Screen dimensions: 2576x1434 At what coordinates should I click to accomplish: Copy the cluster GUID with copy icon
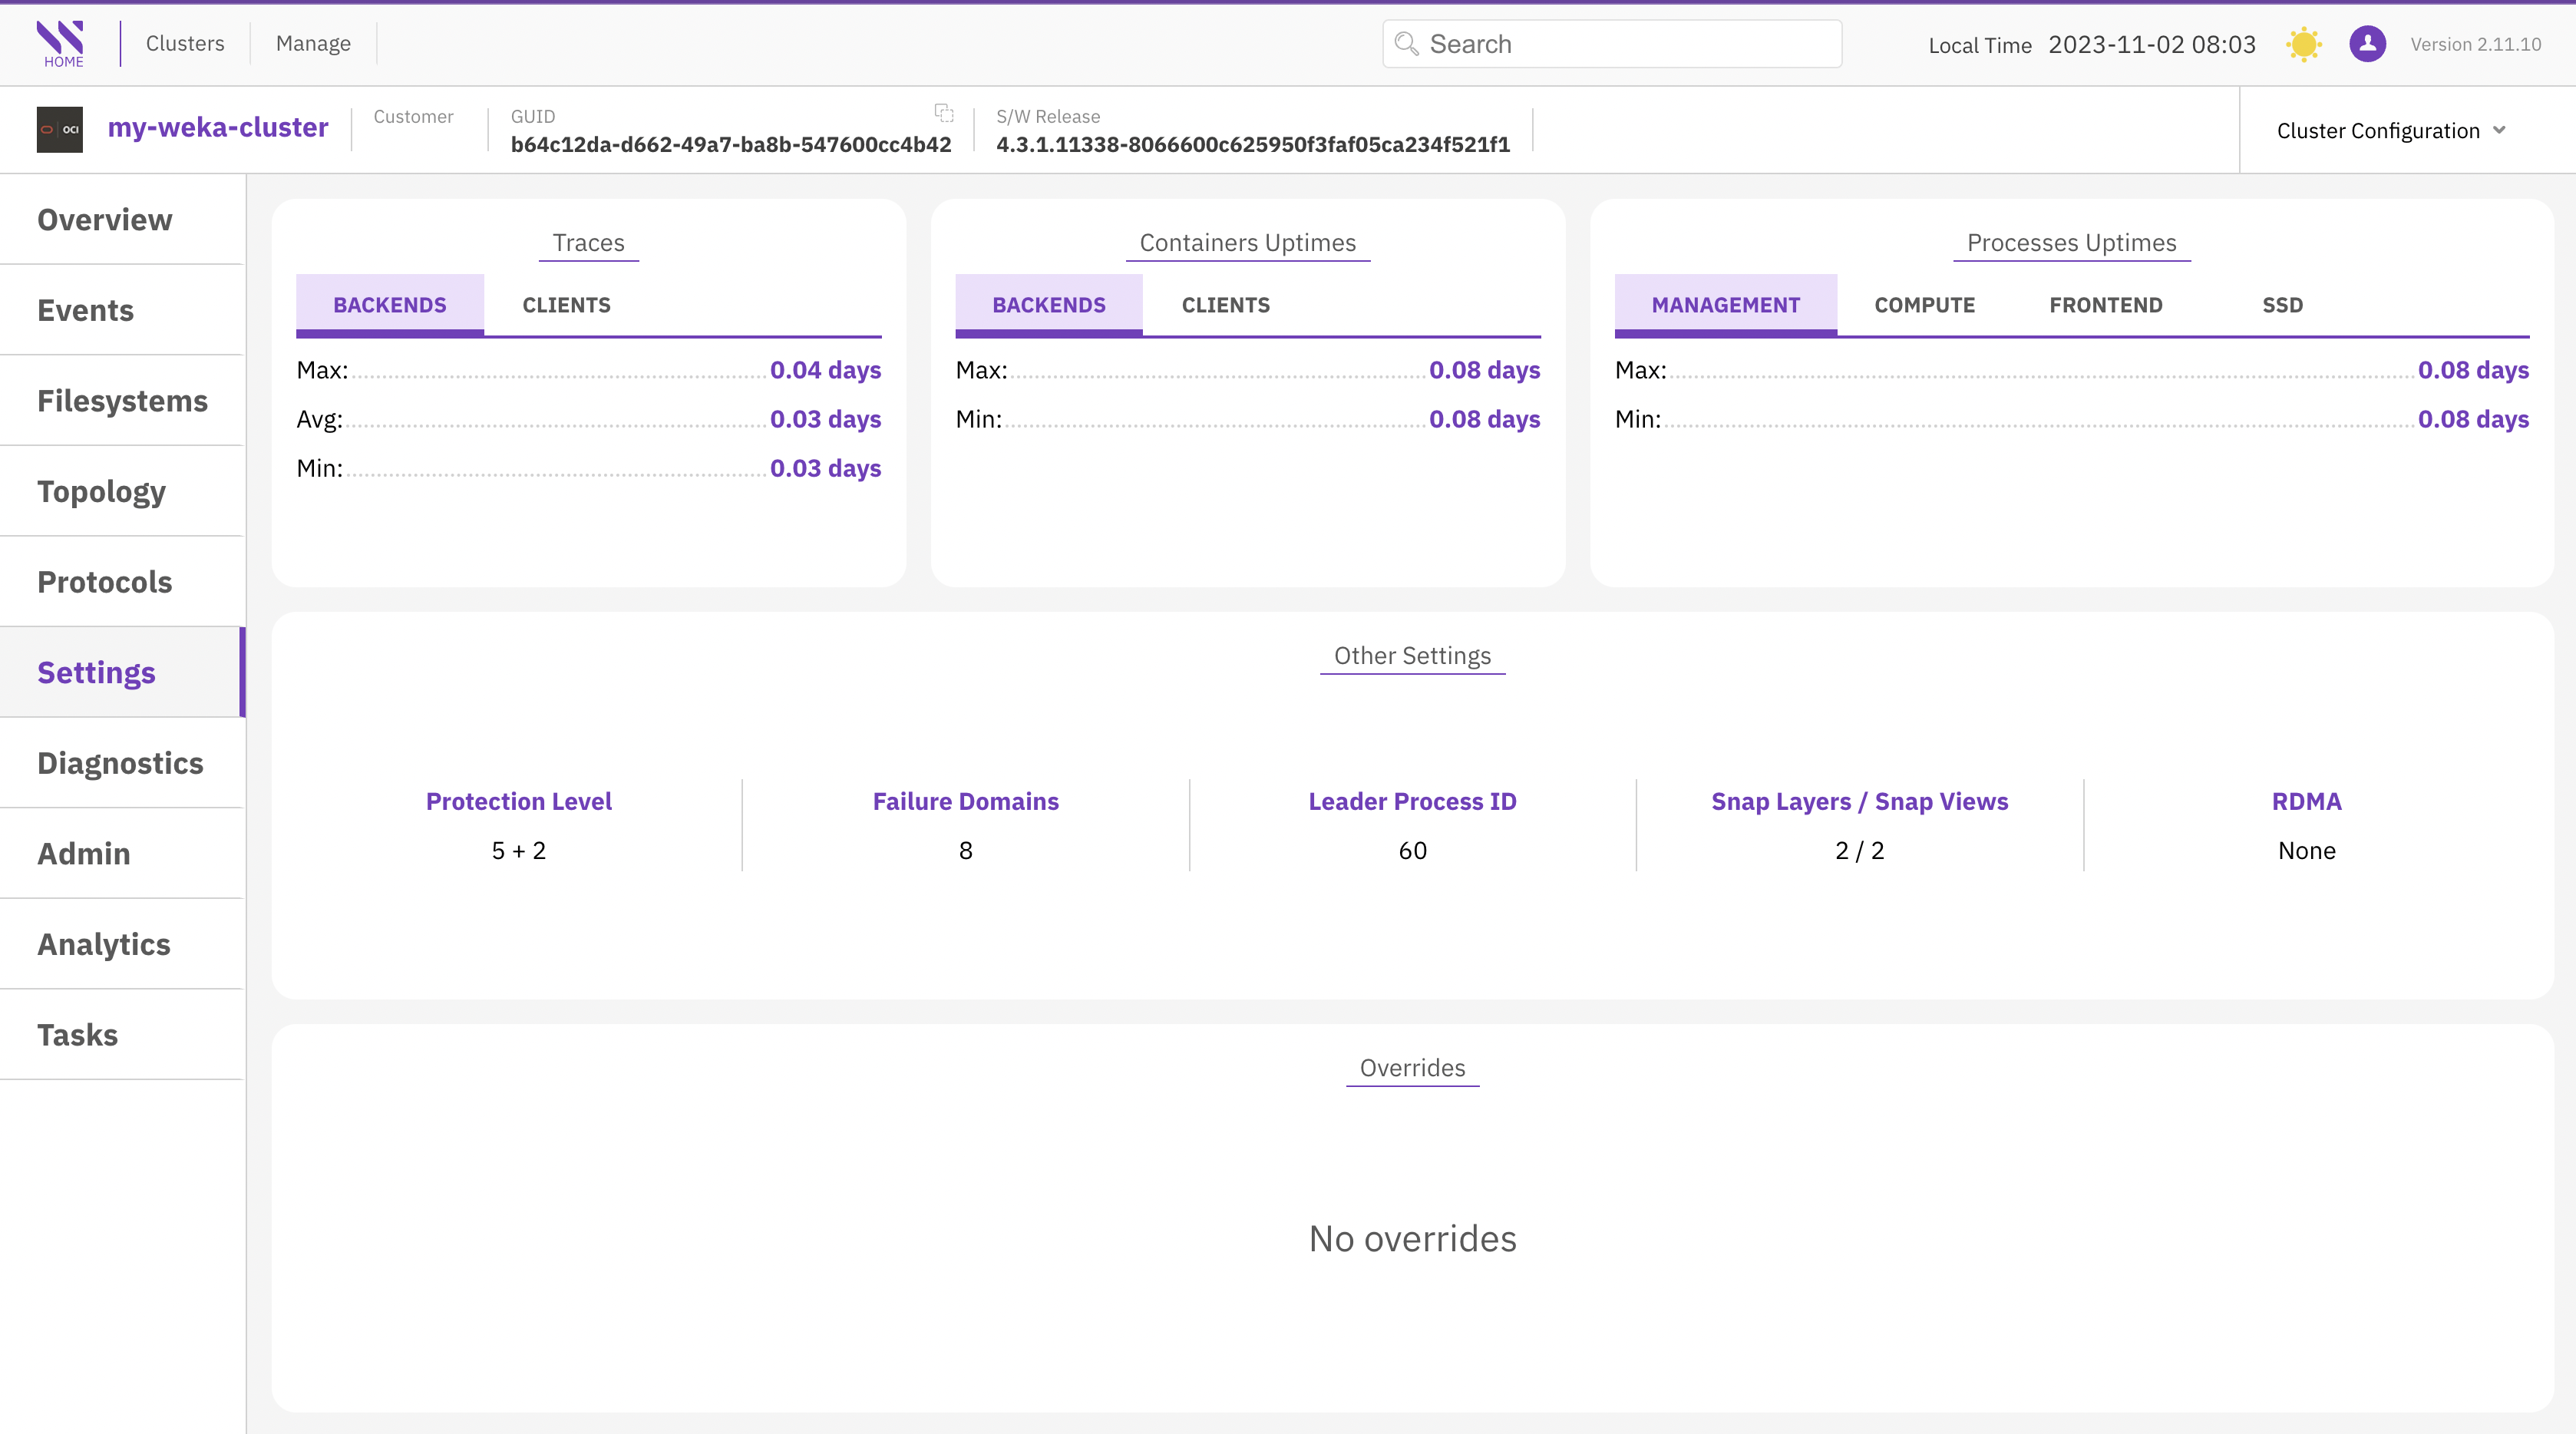tap(943, 113)
